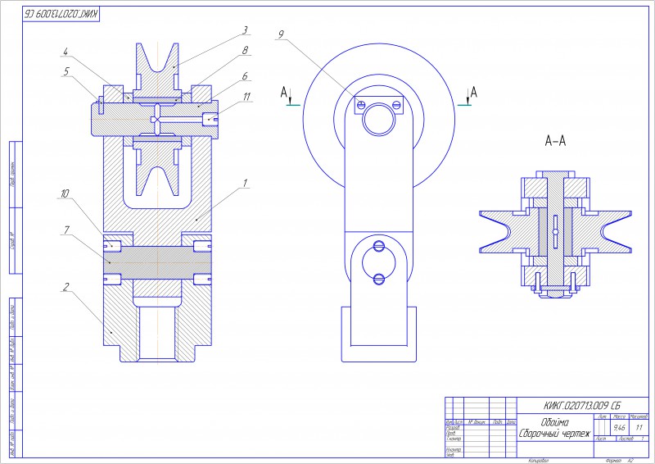
Task: Click callout number 9 in side view
Action: point(281,34)
